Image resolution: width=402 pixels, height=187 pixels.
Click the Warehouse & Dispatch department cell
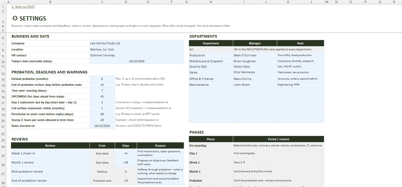pyautogui.click(x=211, y=61)
